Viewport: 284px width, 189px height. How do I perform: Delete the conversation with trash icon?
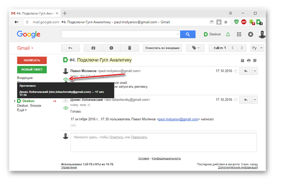coord(129,48)
